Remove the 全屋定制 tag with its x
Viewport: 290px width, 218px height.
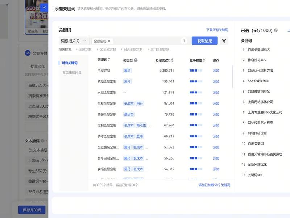(109, 41)
